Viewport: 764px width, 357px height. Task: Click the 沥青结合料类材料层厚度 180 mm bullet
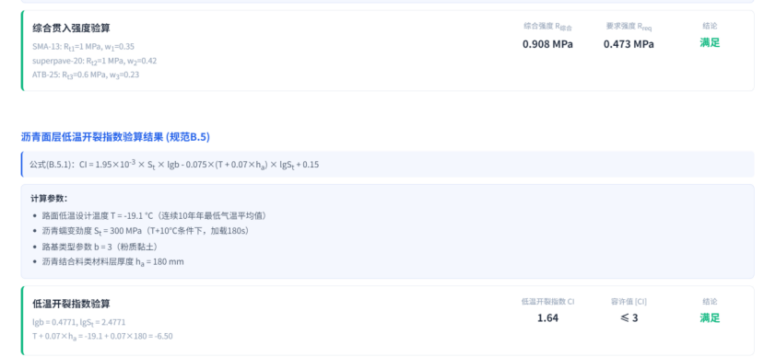click(113, 261)
